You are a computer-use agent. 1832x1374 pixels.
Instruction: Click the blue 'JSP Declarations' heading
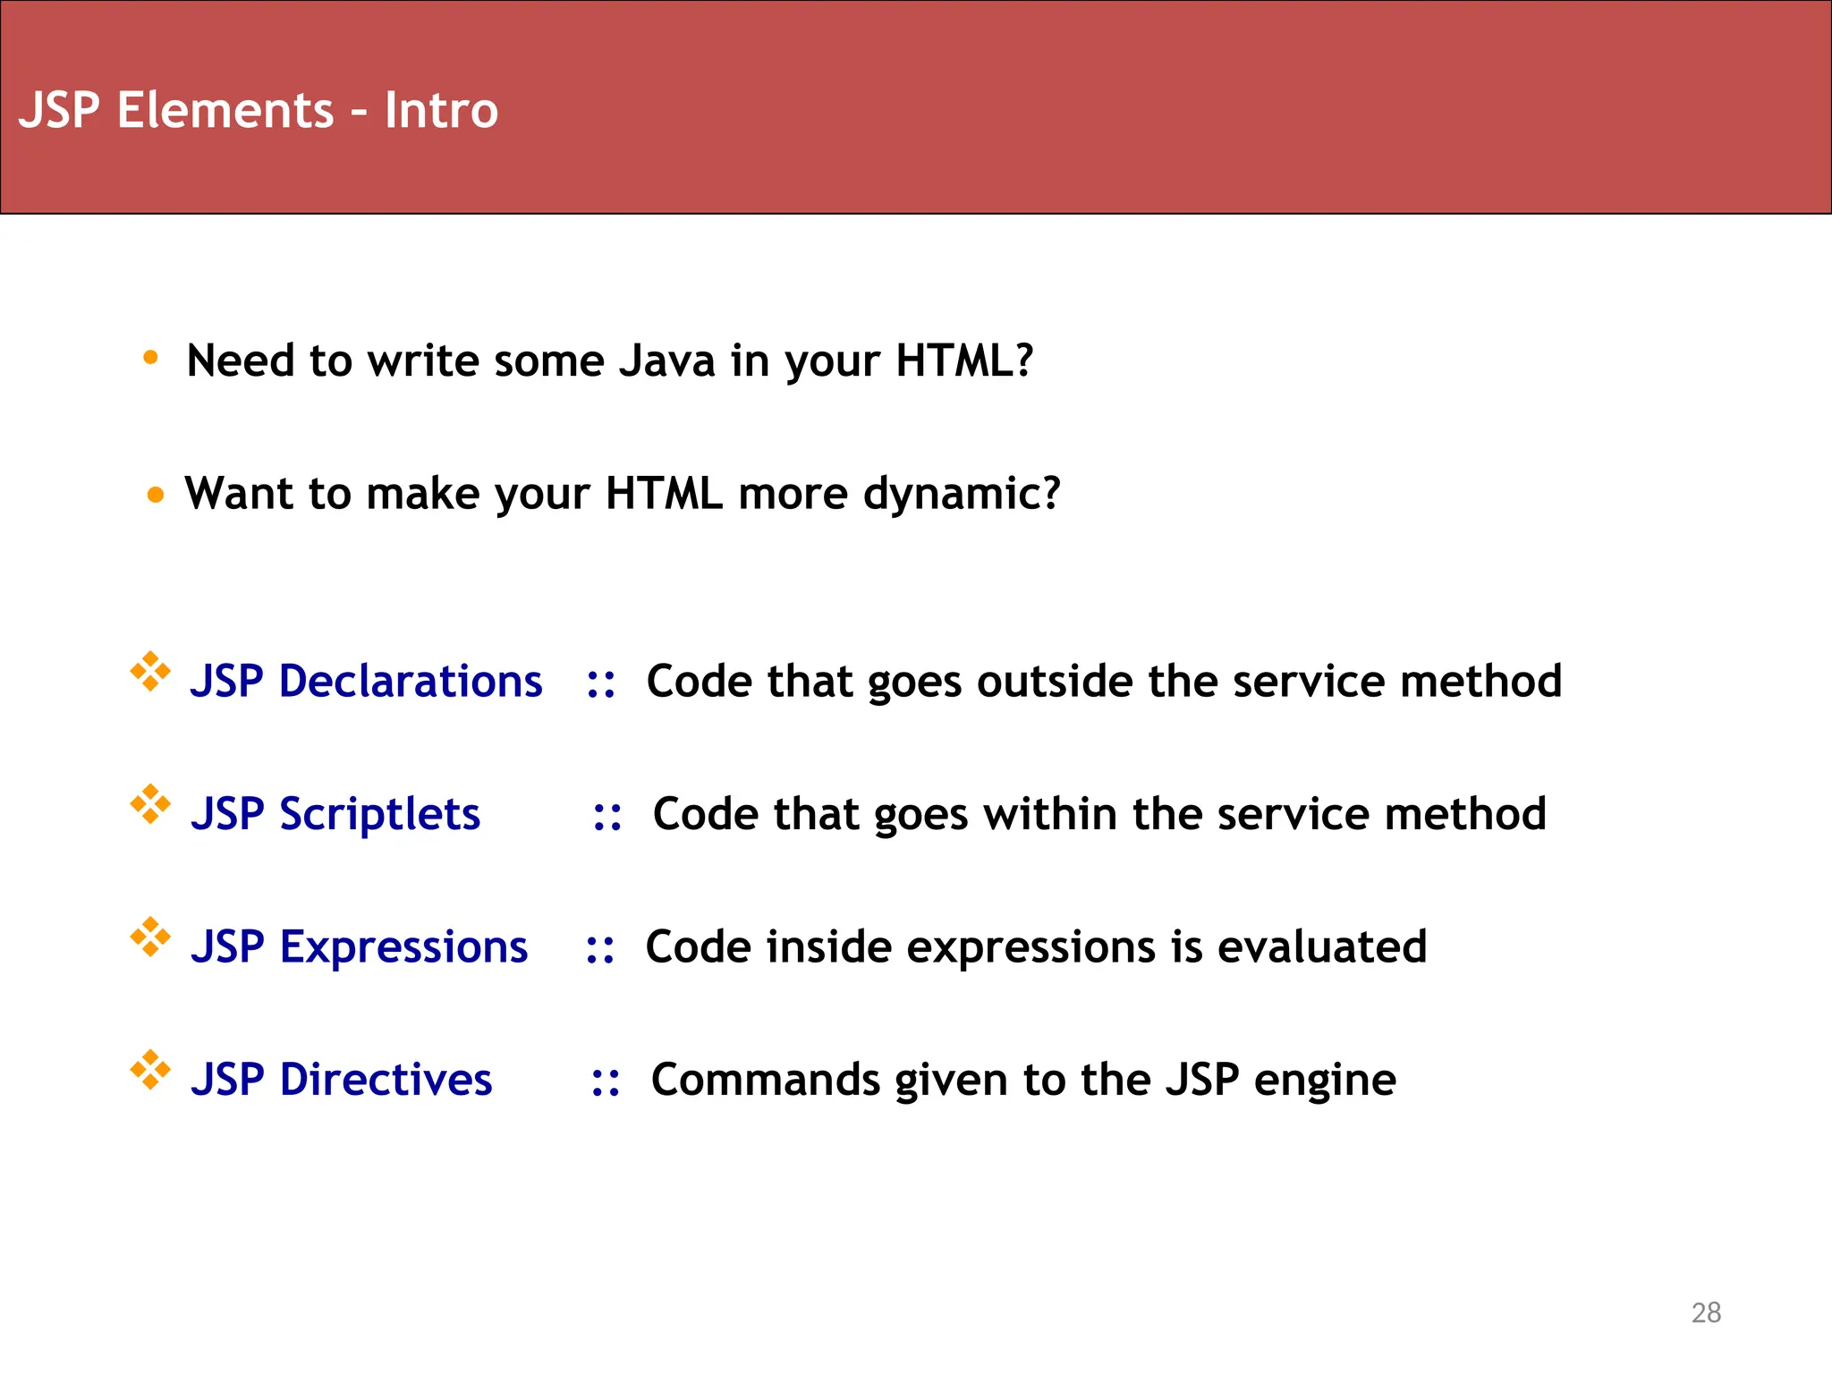[x=366, y=681]
